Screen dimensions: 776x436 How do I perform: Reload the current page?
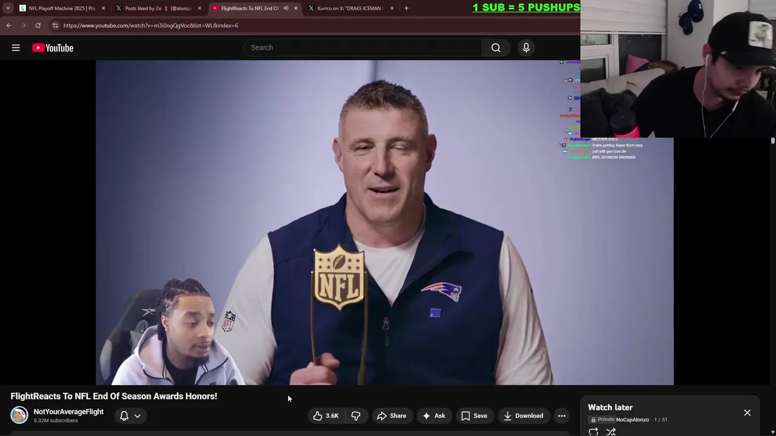point(38,25)
